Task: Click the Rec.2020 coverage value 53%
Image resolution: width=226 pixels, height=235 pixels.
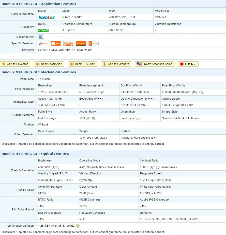Action: (x=82, y=219)
